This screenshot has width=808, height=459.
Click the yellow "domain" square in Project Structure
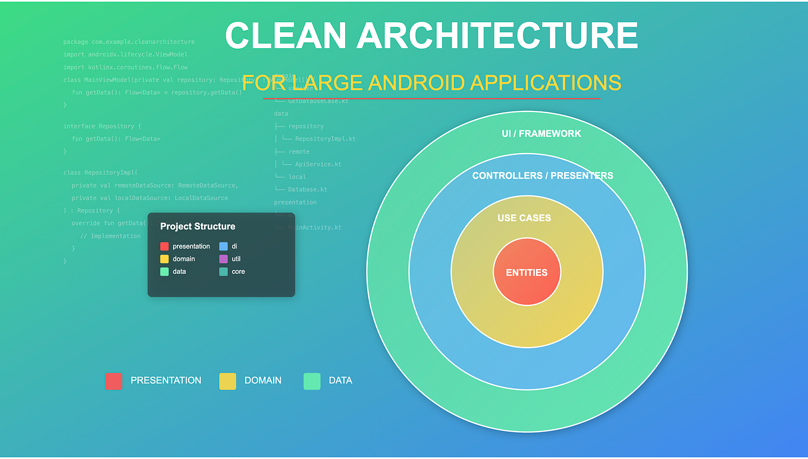coord(165,258)
